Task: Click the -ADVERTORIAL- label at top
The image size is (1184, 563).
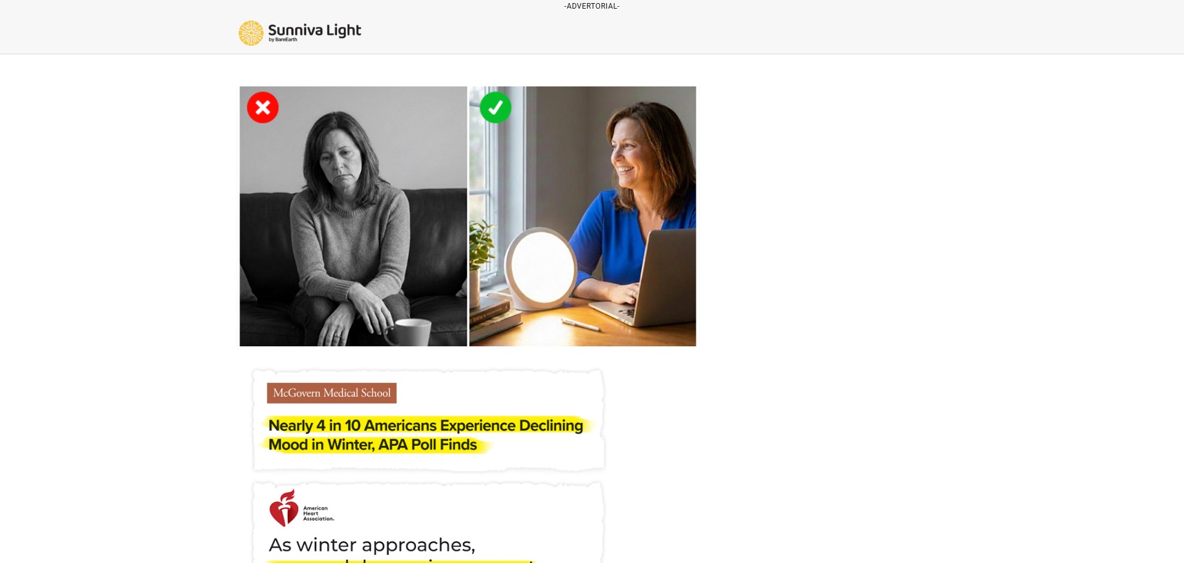Action: point(591,6)
